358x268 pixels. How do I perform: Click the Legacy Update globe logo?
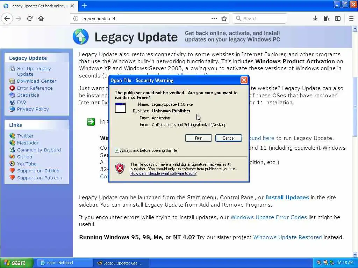pyautogui.click(x=81, y=36)
